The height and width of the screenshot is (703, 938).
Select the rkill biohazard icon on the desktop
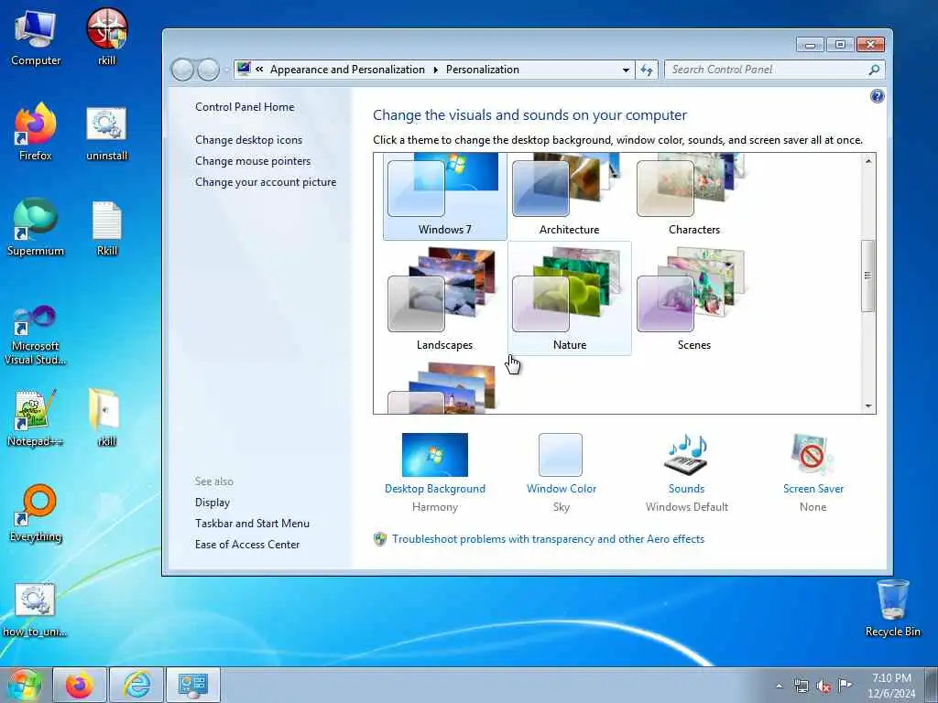tap(106, 37)
